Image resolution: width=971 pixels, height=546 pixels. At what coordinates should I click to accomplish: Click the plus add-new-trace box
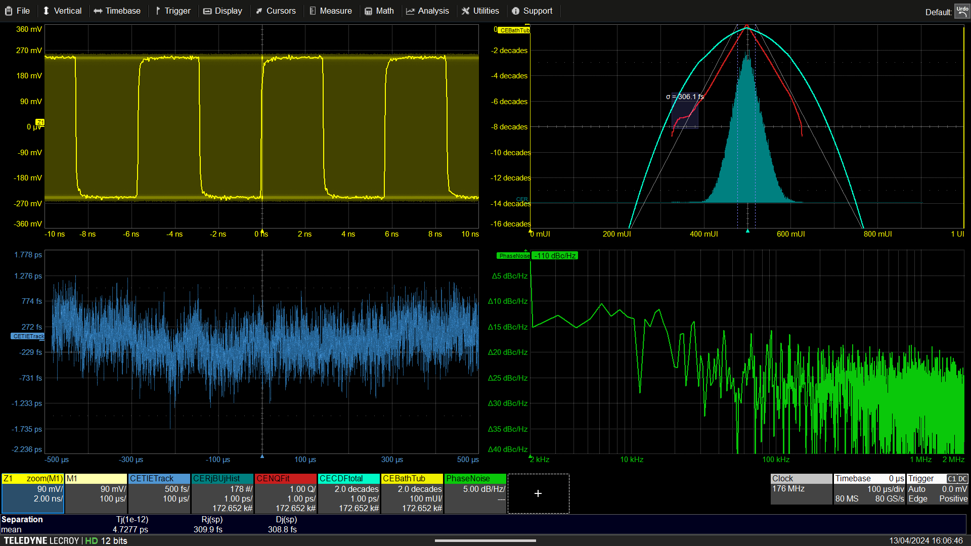point(538,493)
